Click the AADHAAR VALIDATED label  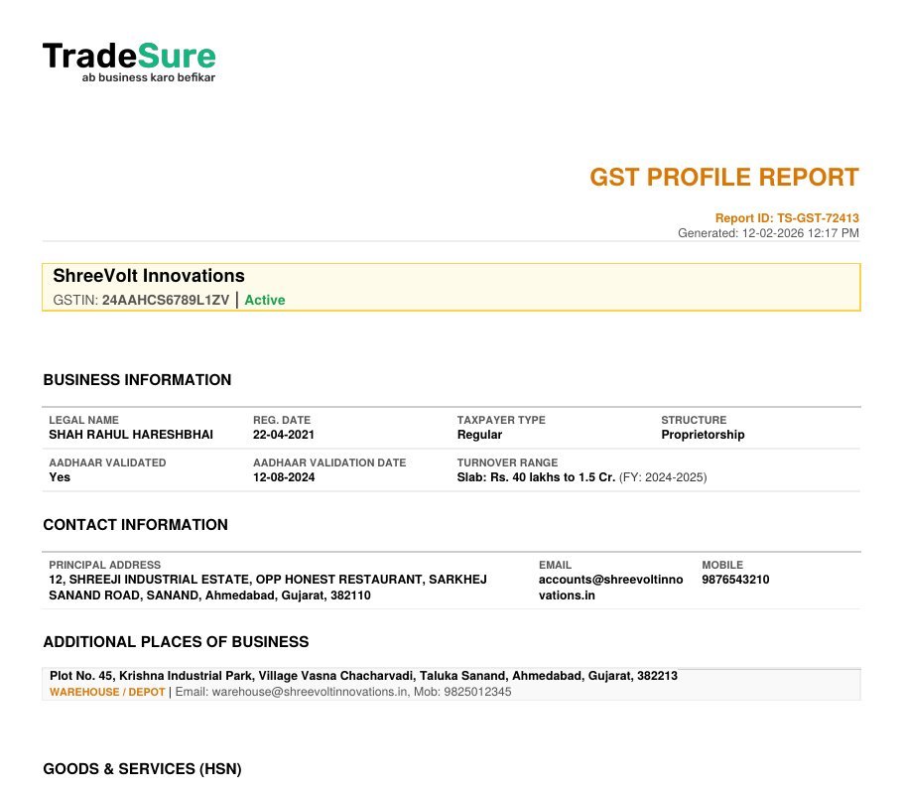(107, 462)
